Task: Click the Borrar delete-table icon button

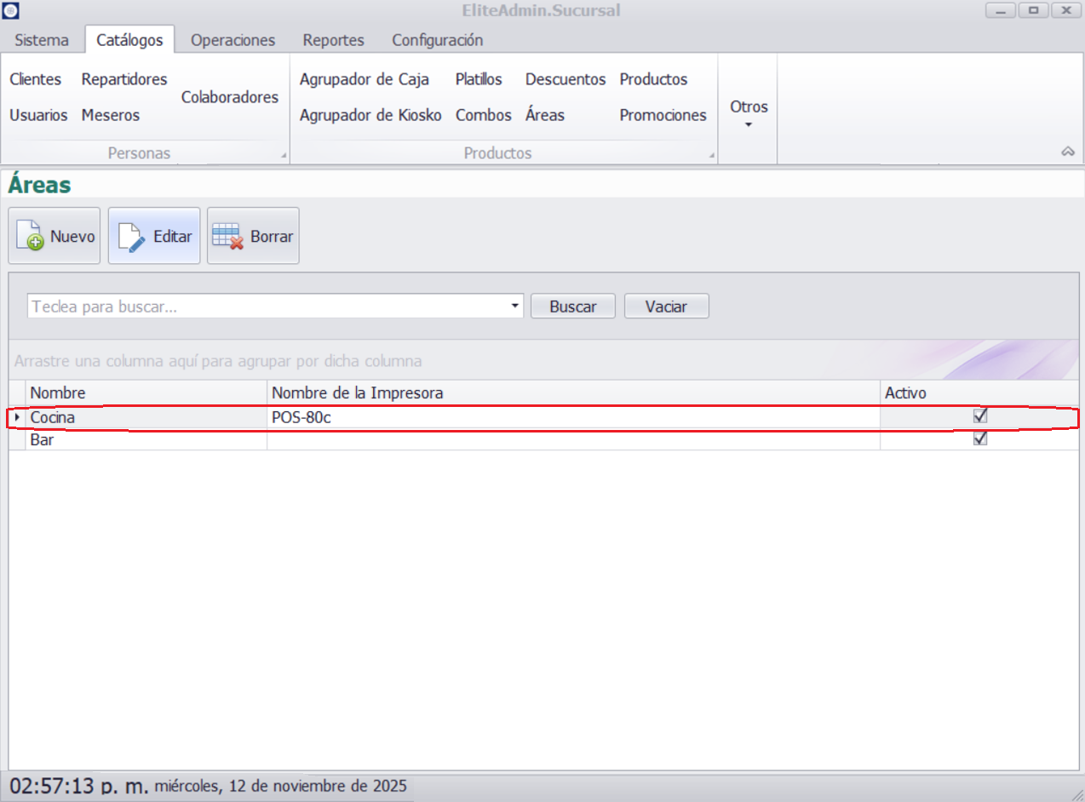Action: [x=253, y=236]
